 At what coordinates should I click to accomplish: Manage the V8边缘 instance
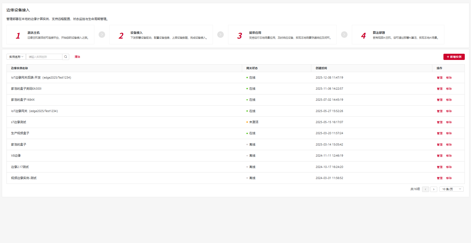440,156
